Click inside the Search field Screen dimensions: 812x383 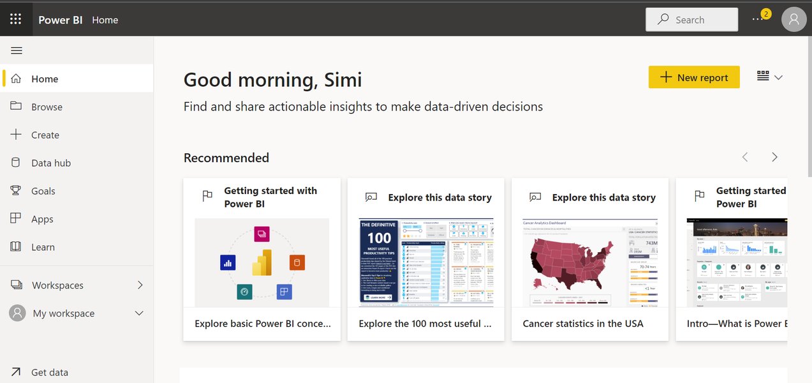pos(691,19)
